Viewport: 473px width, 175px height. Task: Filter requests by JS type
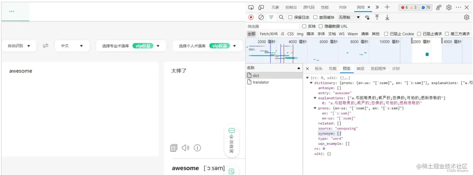point(282,34)
